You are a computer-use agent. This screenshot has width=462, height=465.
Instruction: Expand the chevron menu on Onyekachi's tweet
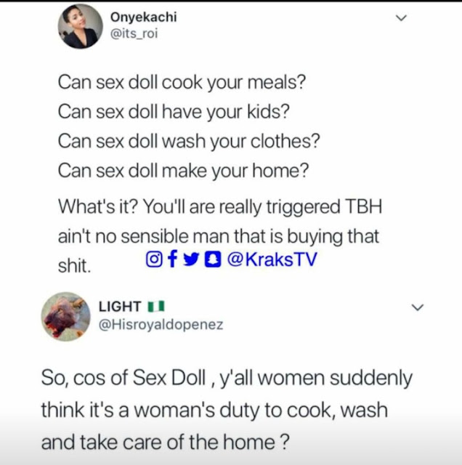tap(401, 18)
